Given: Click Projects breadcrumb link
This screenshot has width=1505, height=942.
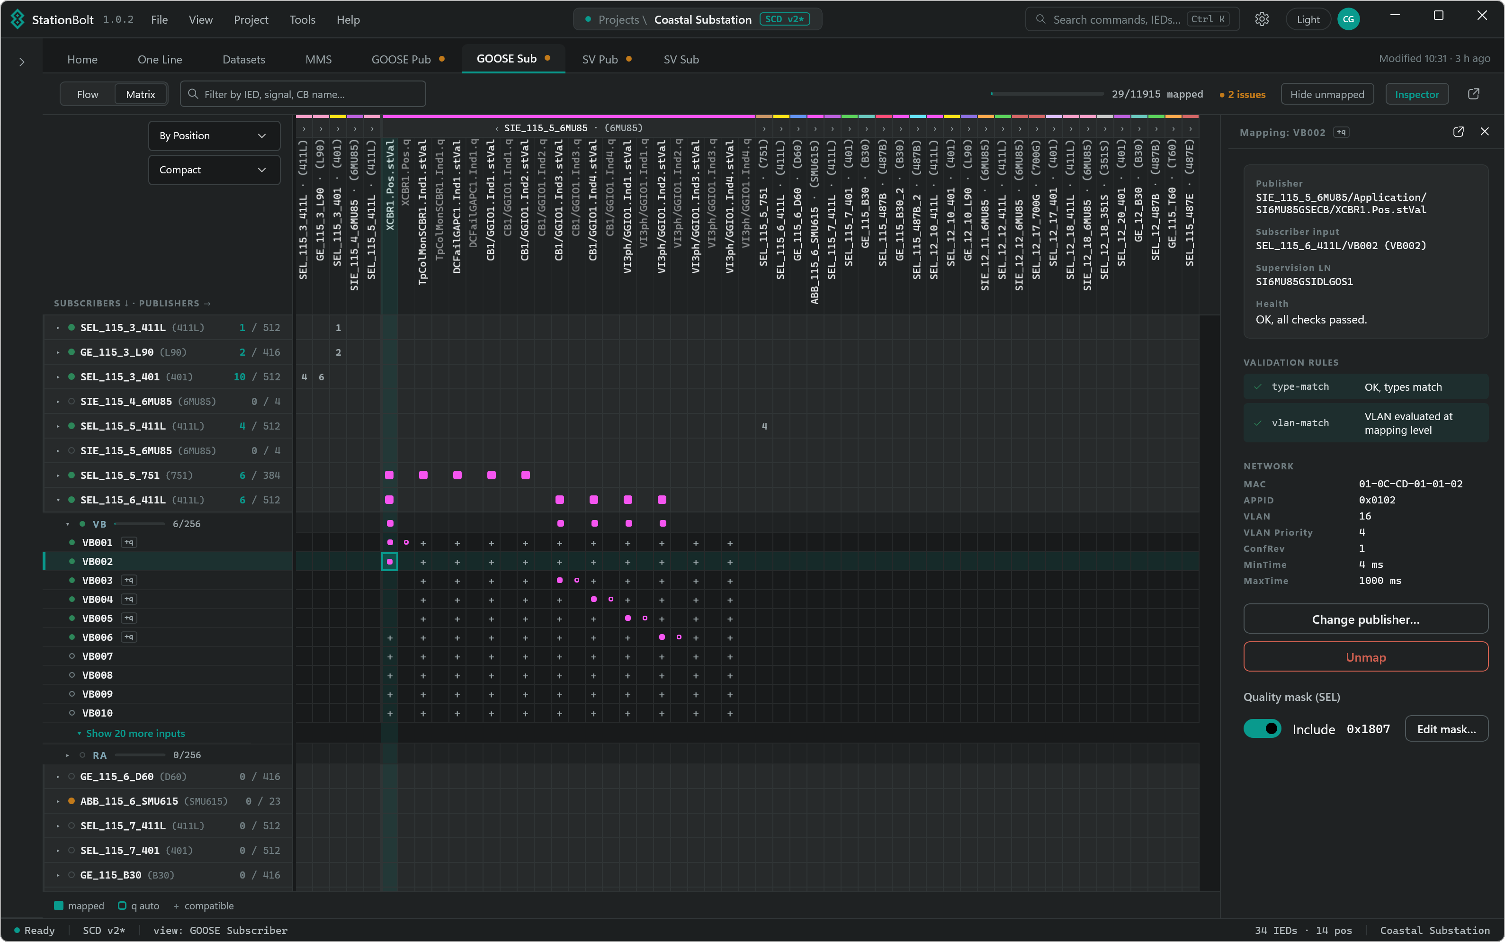Looking at the screenshot, I should 618,19.
